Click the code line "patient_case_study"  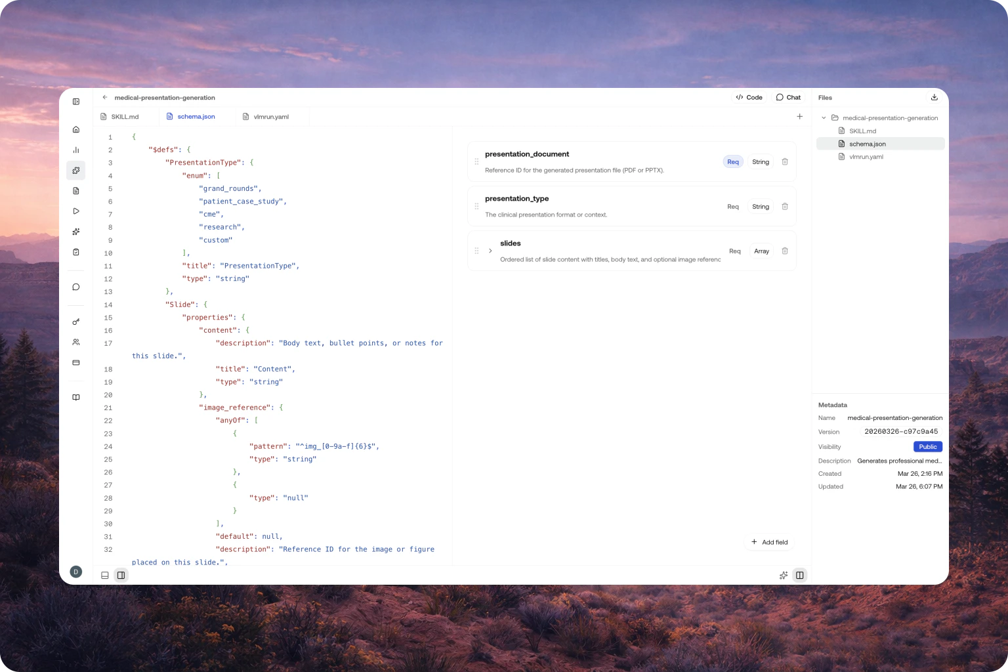pos(243,201)
